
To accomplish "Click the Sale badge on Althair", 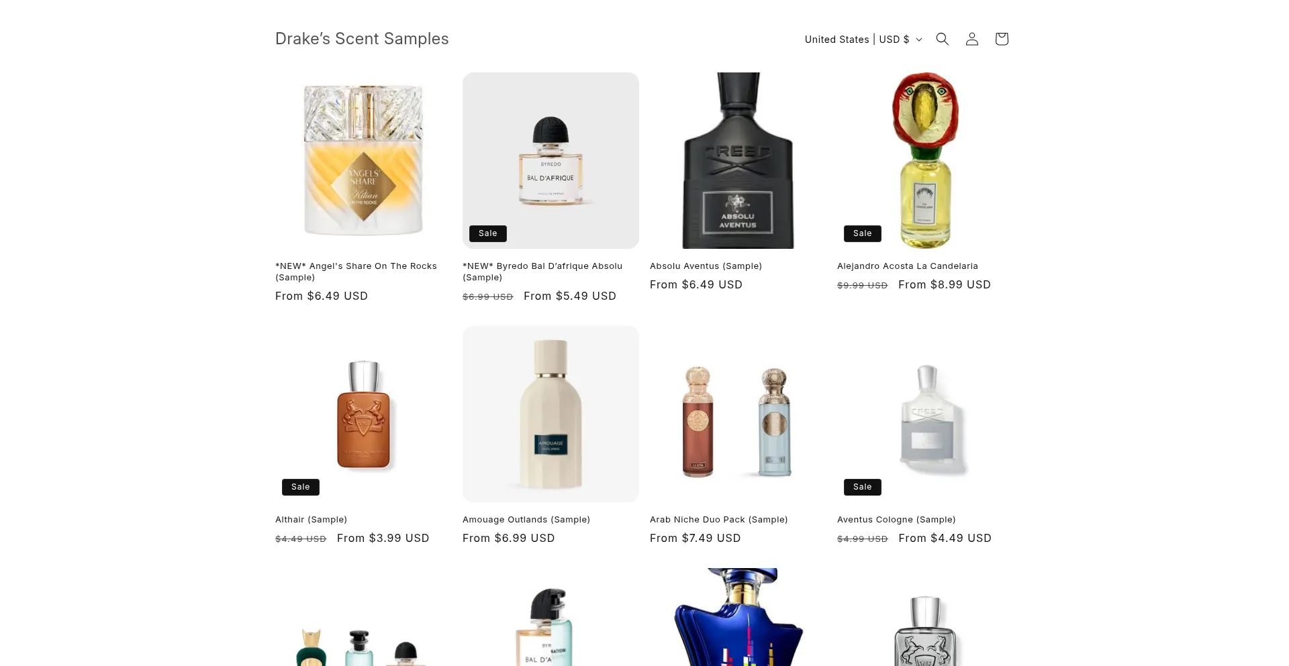I will pos(301,487).
